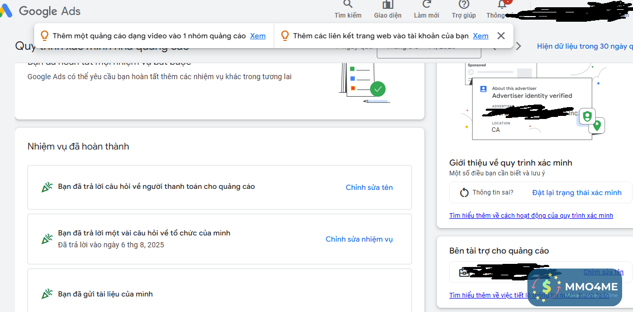Click 'Hiện dữ liệu trong 30 ngày' link
The height and width of the screenshot is (312, 633).
[x=584, y=47]
